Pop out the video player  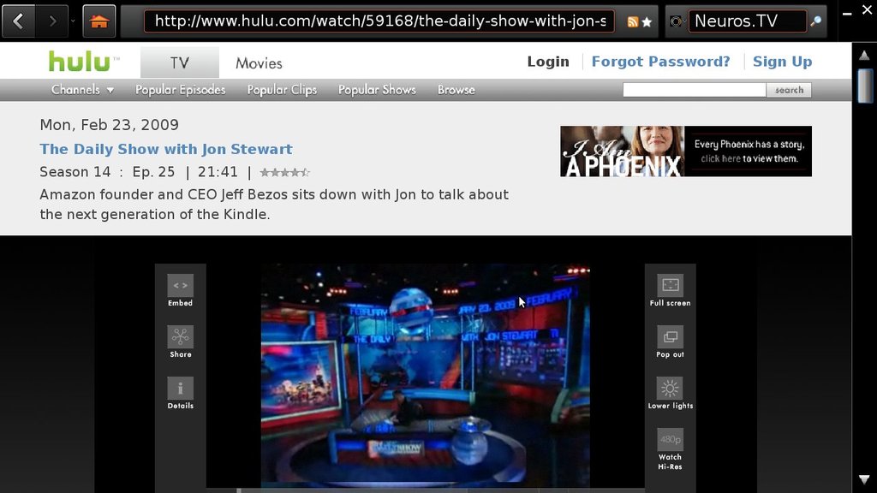[x=670, y=342]
